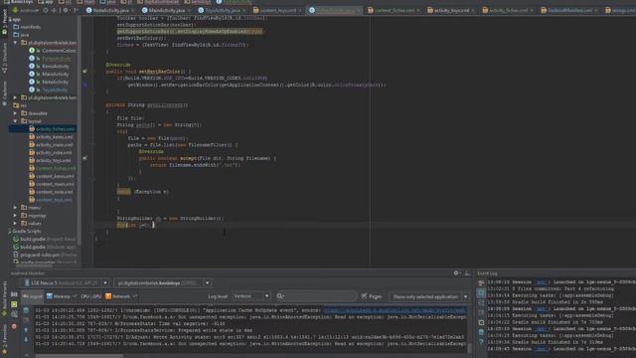Switch to the content_toys.xml tab

point(277,11)
